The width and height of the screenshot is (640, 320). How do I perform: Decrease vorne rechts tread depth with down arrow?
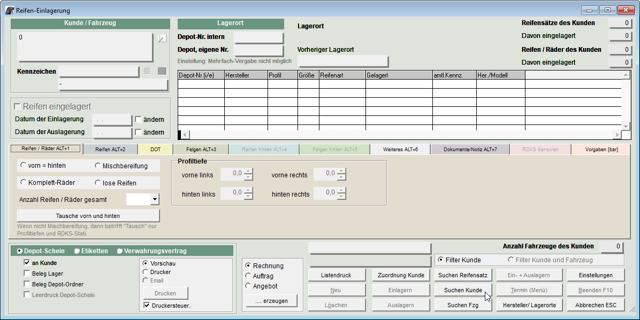coord(341,177)
